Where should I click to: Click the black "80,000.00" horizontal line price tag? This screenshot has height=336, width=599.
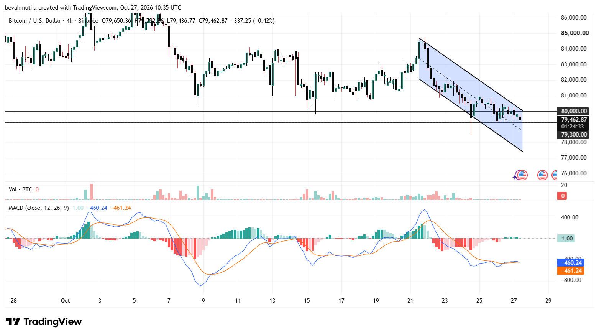[x=573, y=111]
